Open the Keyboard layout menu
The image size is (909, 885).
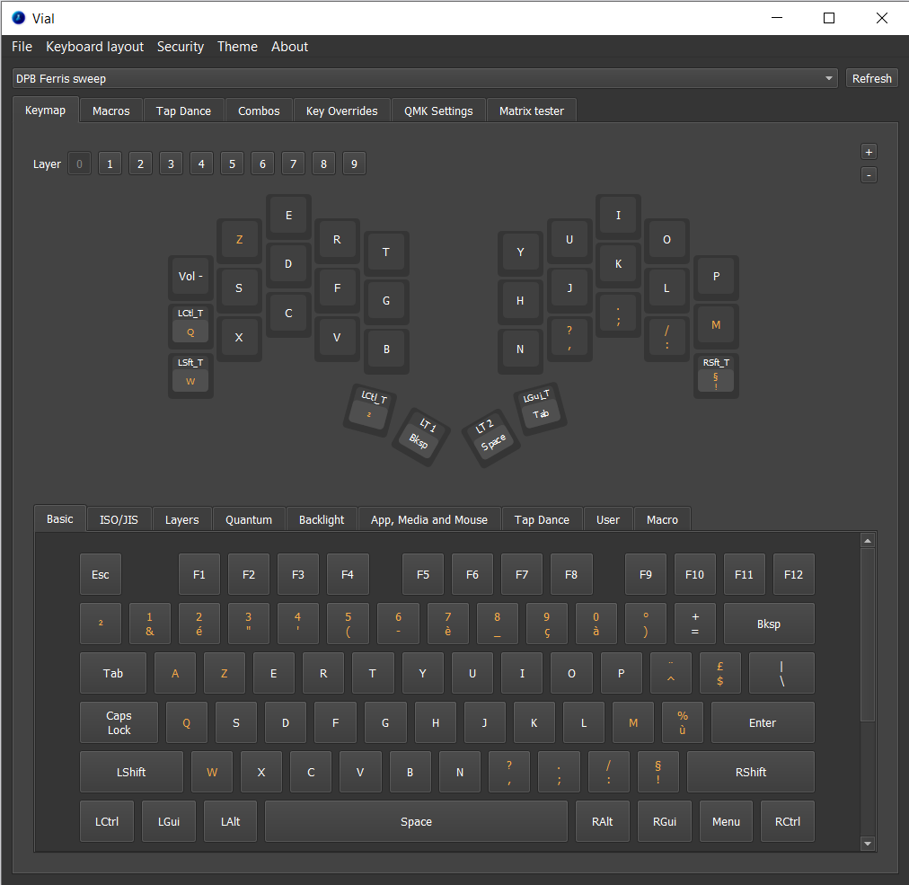tap(94, 47)
